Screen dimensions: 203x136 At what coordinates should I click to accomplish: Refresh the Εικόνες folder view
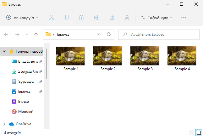click(109, 34)
